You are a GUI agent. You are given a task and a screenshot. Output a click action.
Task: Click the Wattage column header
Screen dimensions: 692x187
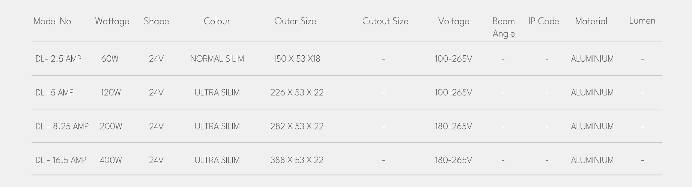(x=112, y=22)
